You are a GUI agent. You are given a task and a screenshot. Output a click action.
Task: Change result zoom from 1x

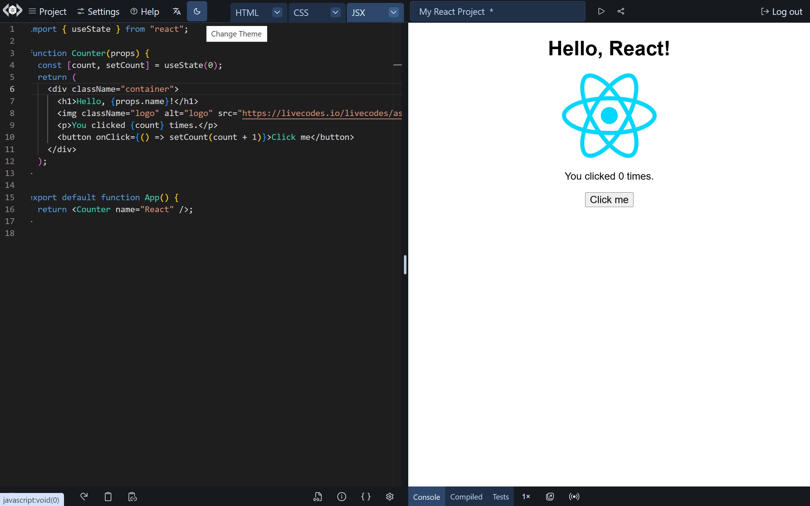click(x=526, y=497)
